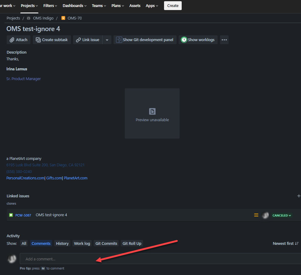Toggle Newest first sort order

[x=286, y=244]
